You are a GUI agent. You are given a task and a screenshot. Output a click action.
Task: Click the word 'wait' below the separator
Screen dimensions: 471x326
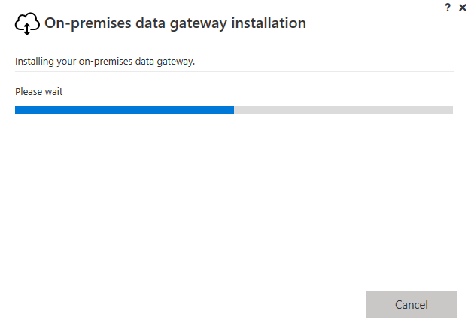[x=53, y=91]
